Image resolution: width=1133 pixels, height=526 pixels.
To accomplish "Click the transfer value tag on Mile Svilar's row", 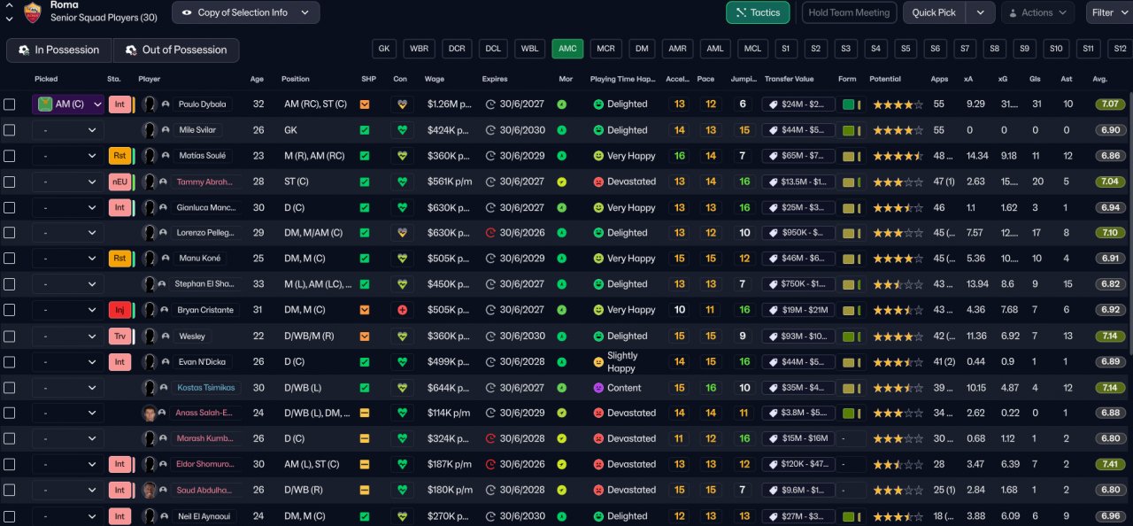I will [x=798, y=130].
